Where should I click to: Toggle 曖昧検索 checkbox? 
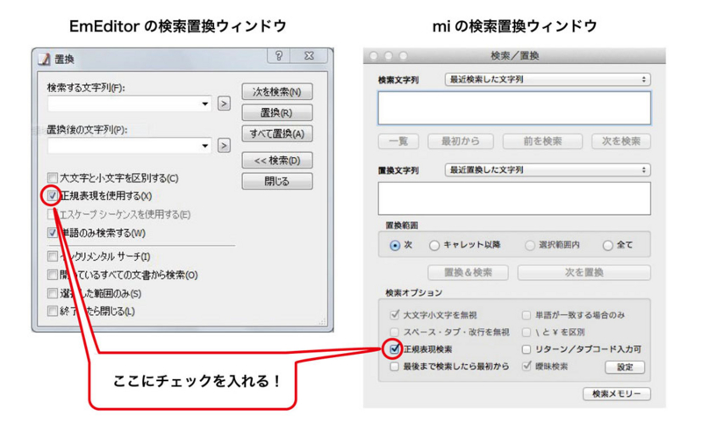pyautogui.click(x=526, y=367)
